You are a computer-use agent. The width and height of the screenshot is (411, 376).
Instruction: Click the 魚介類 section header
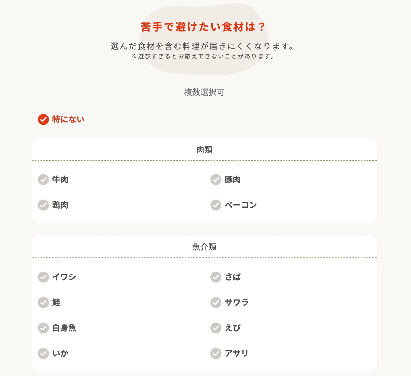pyautogui.click(x=204, y=247)
